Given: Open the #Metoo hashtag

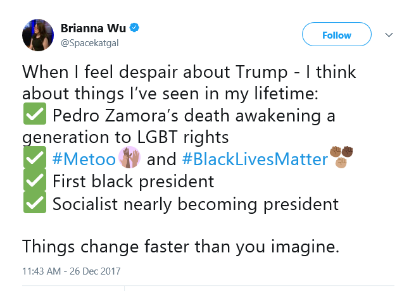Looking at the screenshot, I should 84,159.
